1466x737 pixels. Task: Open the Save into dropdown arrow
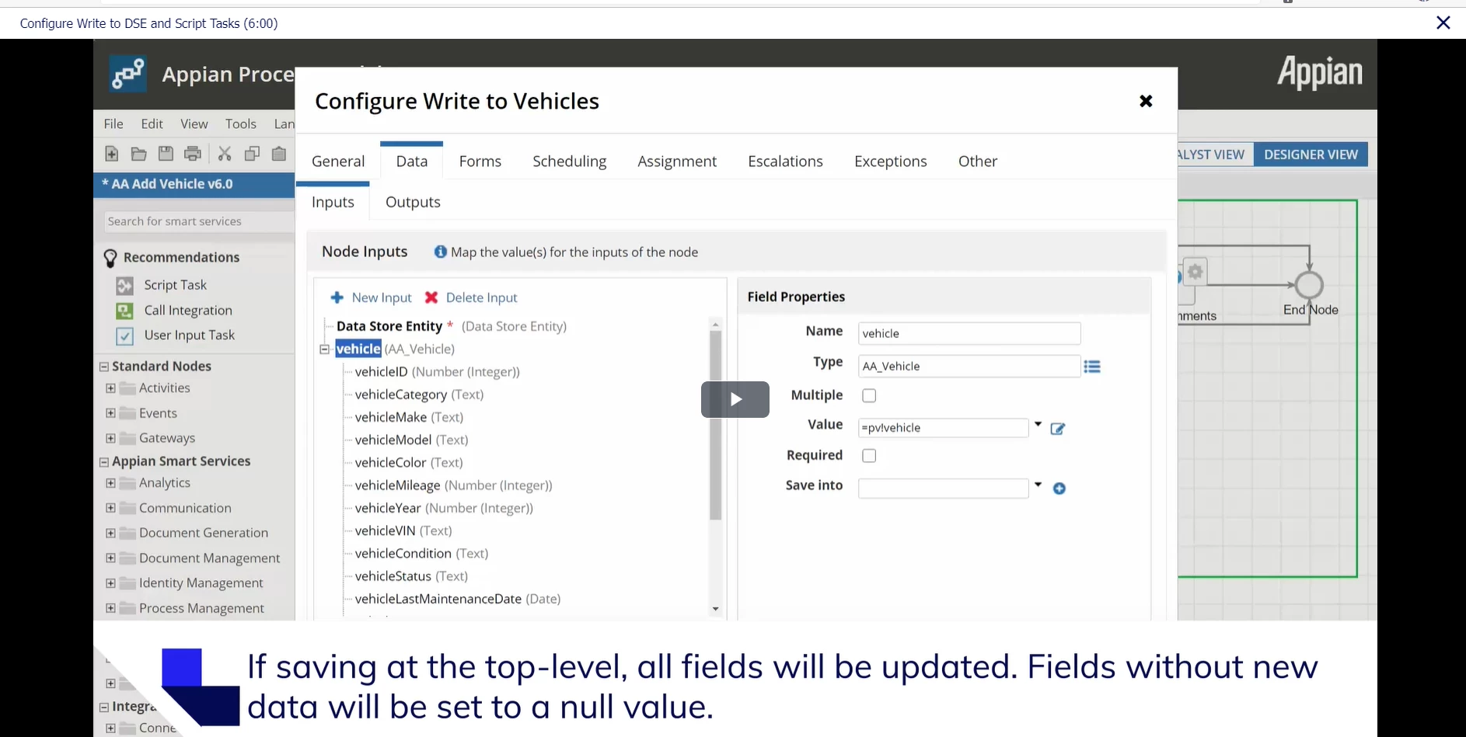[1038, 485]
